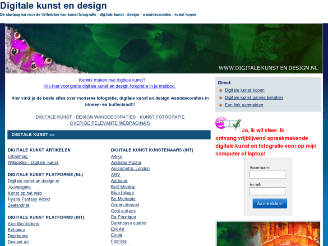Image resolution: width=328 pixels, height=246 pixels.
Task: Open the By Michaelo link
Action: [123, 199]
